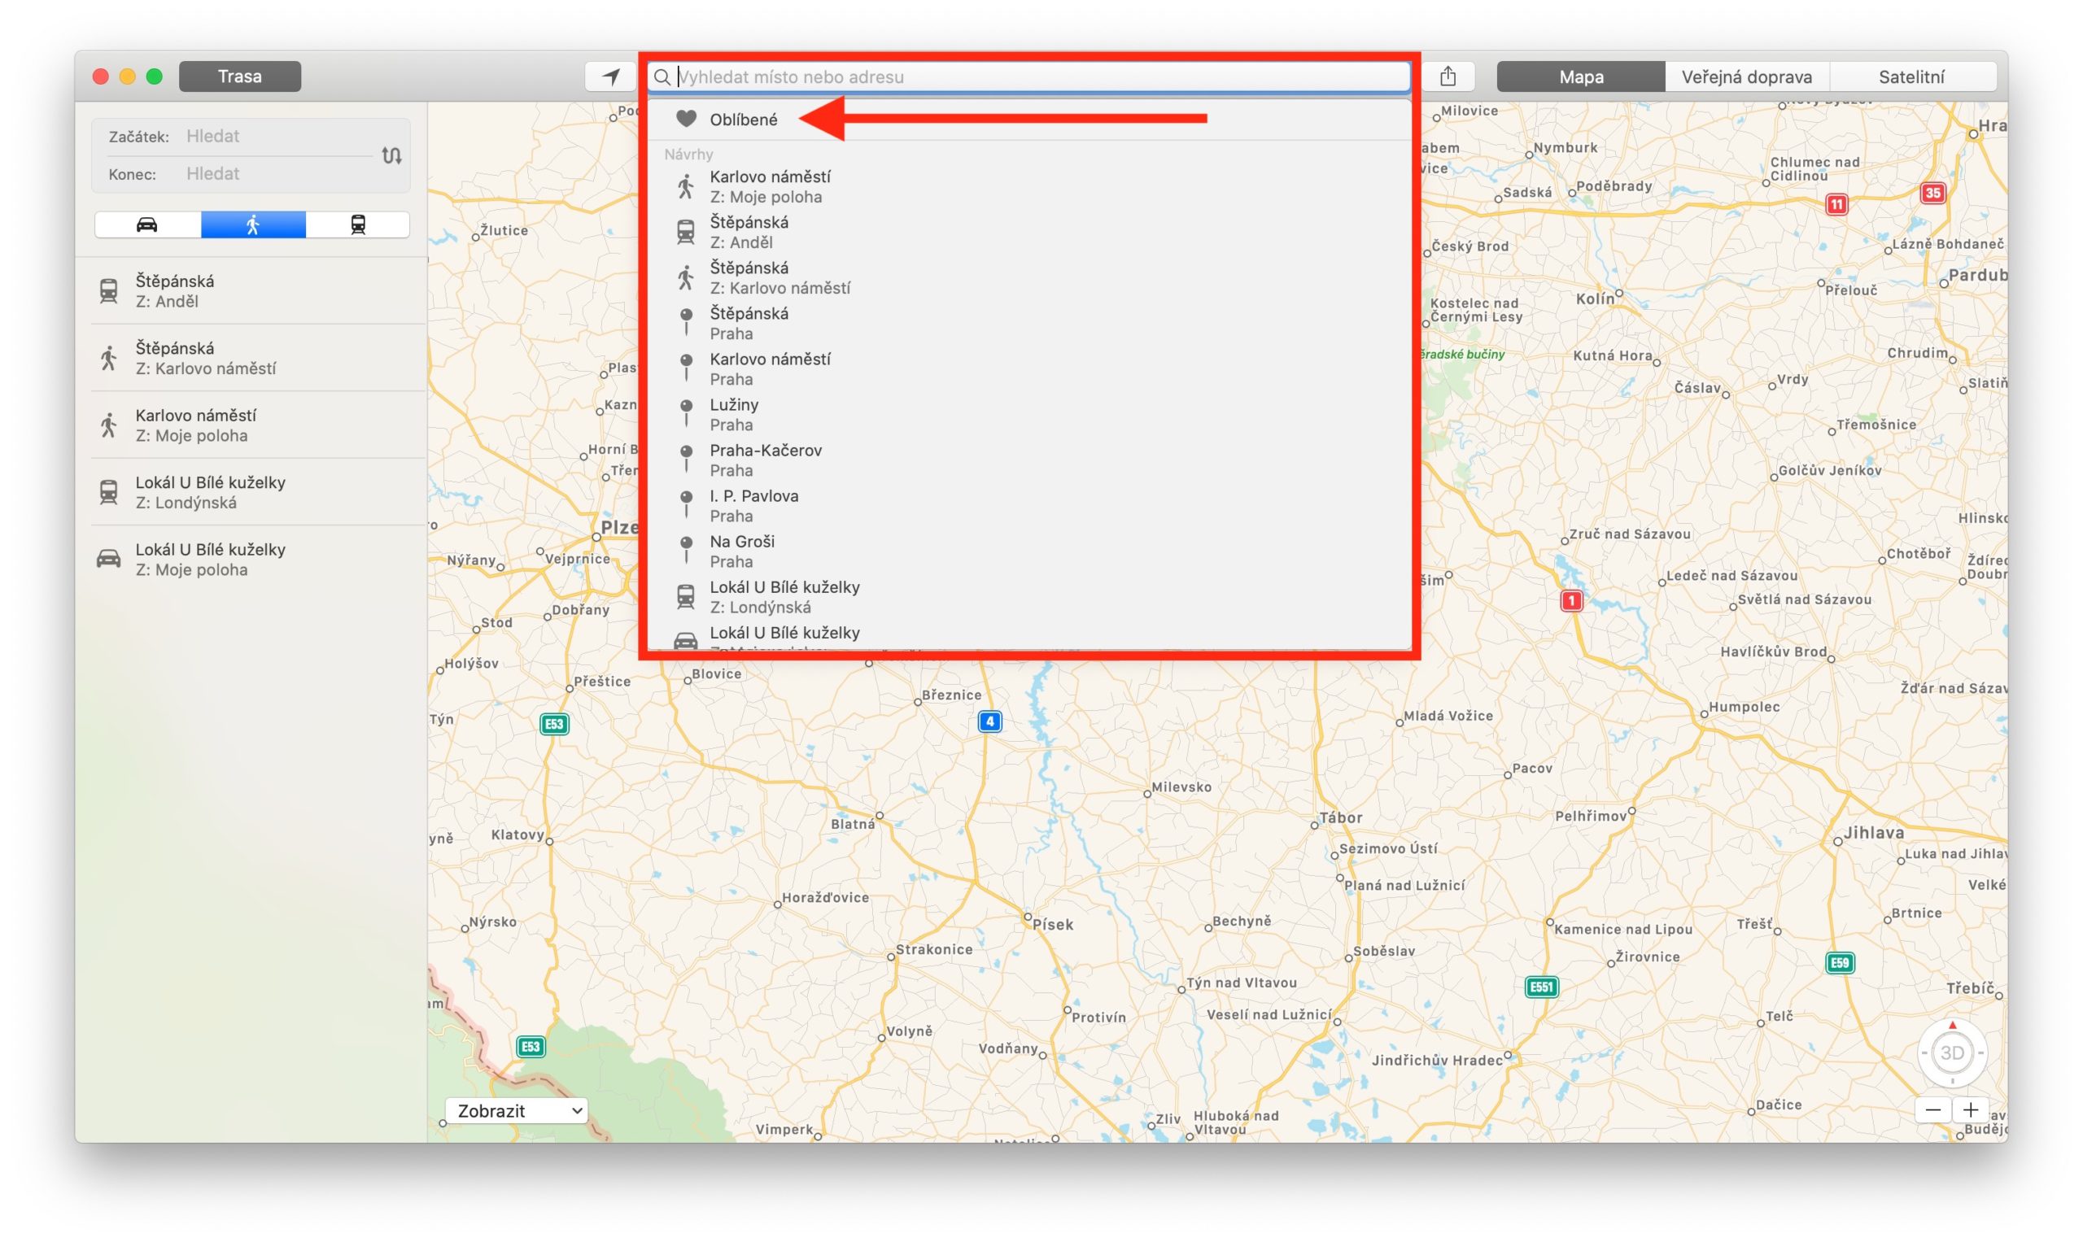The image size is (2083, 1242).
Task: Zoom in with the plus button
Action: coord(1971,1110)
